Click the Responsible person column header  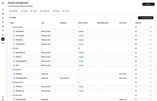[x=103, y=23]
